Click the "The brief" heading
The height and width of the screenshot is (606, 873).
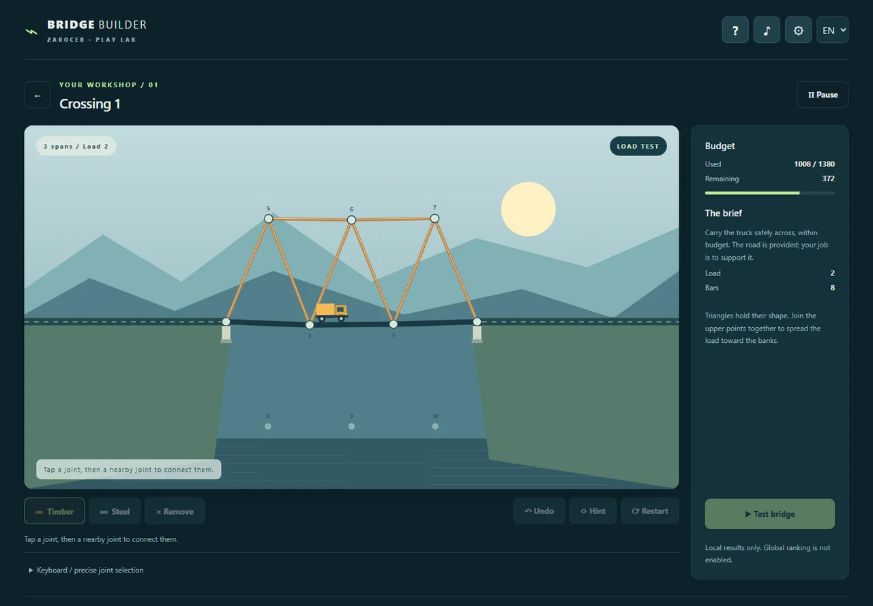[723, 213]
